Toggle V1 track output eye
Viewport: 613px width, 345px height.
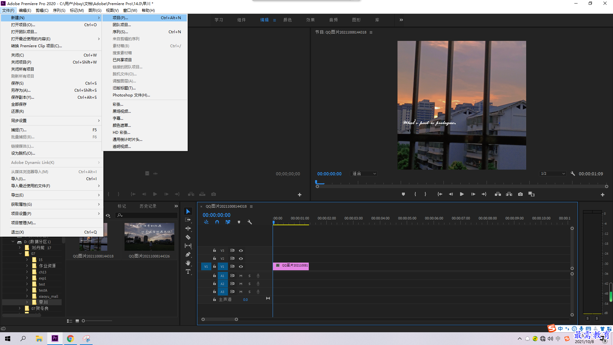(x=241, y=266)
